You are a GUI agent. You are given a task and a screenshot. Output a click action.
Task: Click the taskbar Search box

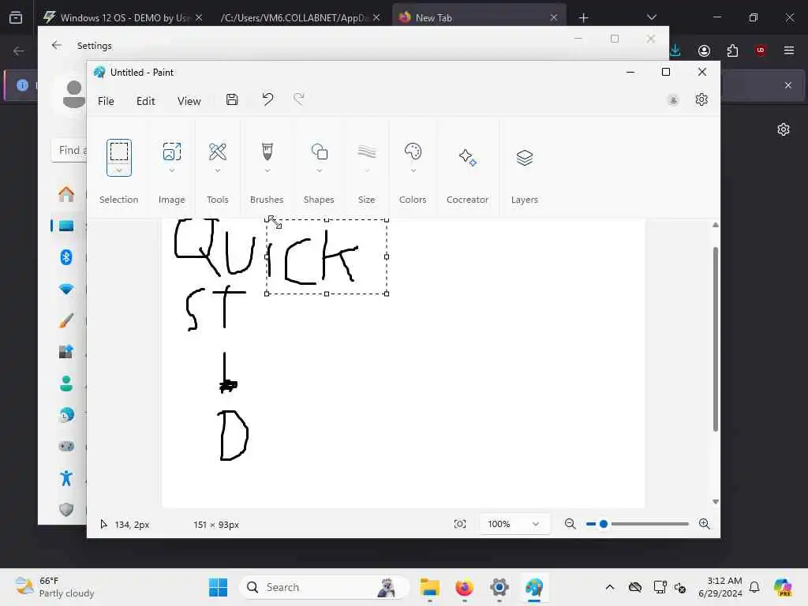pyautogui.click(x=324, y=587)
